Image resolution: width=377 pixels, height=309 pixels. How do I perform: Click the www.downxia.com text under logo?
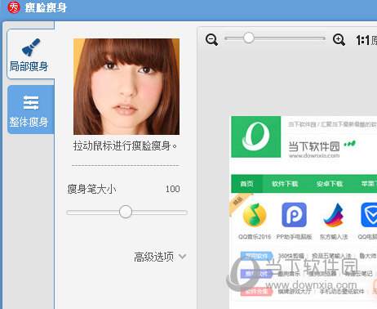click(314, 156)
